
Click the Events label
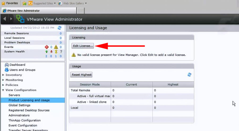[x=9, y=47]
